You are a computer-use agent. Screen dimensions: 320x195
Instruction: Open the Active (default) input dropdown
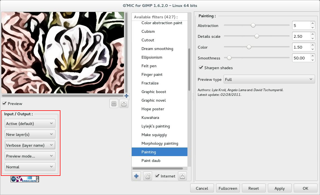[x=30, y=124]
